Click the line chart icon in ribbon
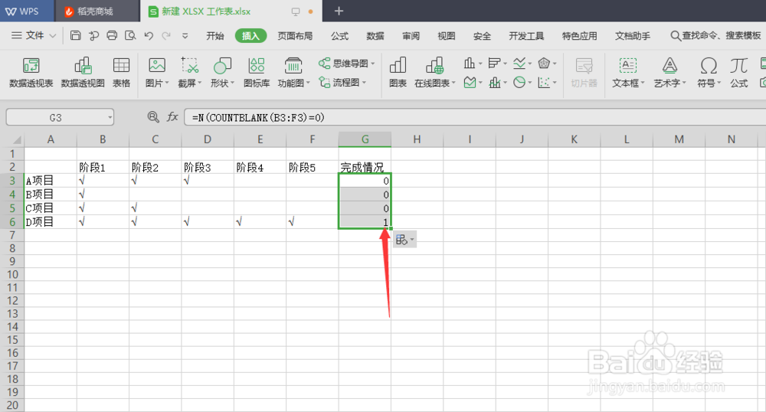The image size is (766, 412). click(x=519, y=63)
